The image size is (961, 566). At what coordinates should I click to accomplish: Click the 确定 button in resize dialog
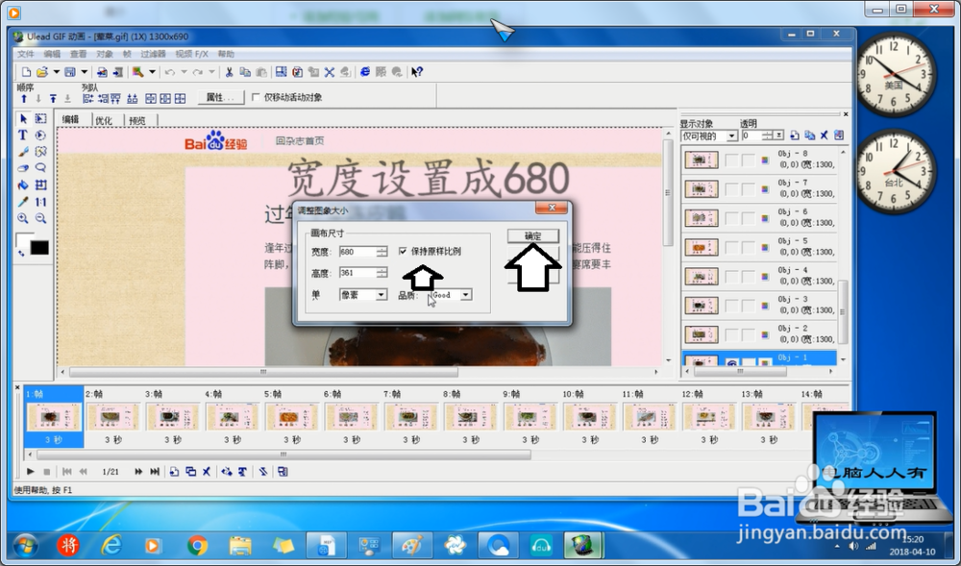click(533, 235)
